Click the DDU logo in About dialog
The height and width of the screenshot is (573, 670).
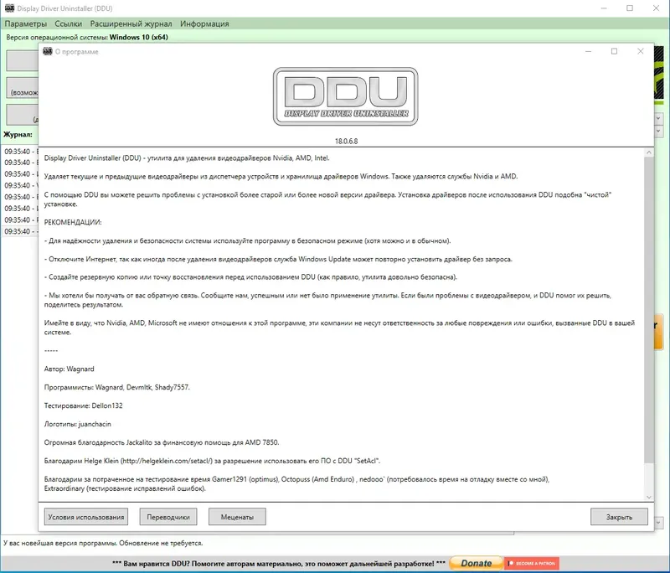[x=346, y=96]
